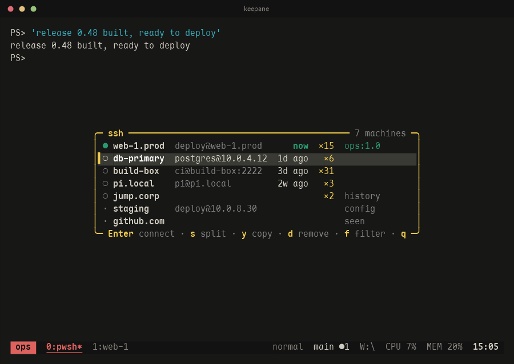514x364 pixels.
Task: Click the postgres@10.0.4.12 address
Action: (x=221, y=159)
